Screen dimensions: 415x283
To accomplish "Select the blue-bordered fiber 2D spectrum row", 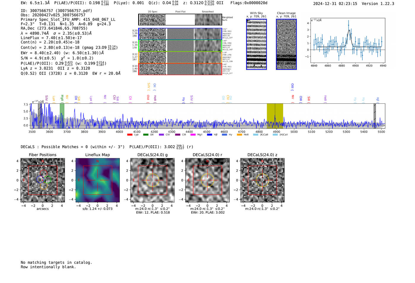I will click(180, 34).
